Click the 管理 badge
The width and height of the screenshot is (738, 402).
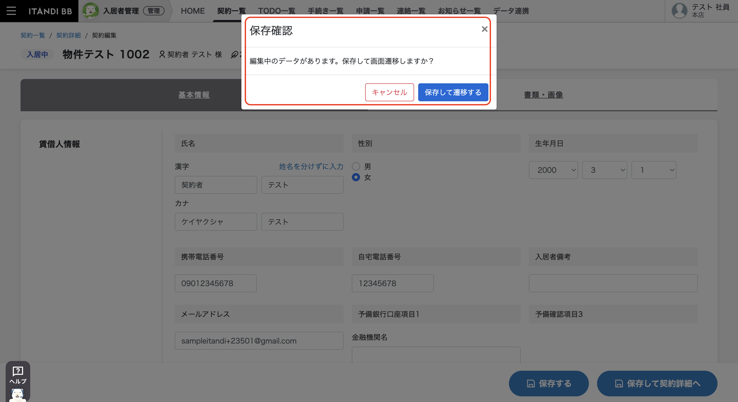click(x=153, y=11)
